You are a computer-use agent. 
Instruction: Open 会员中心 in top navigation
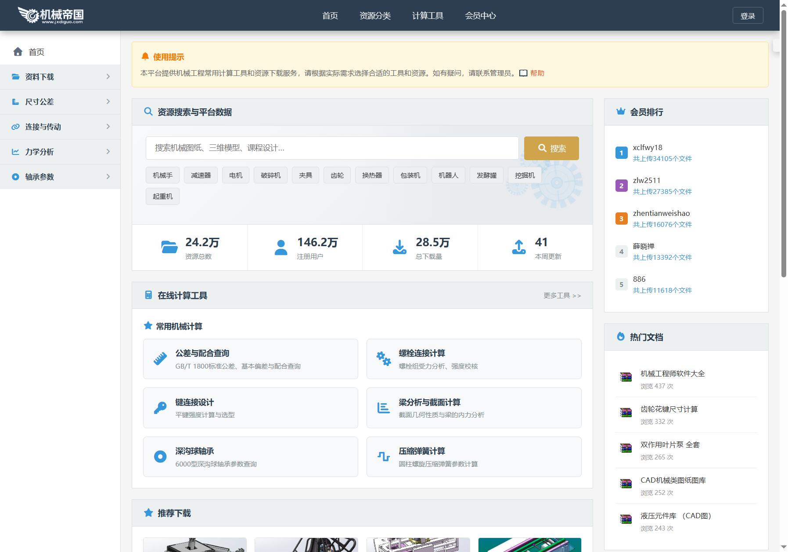pos(480,16)
